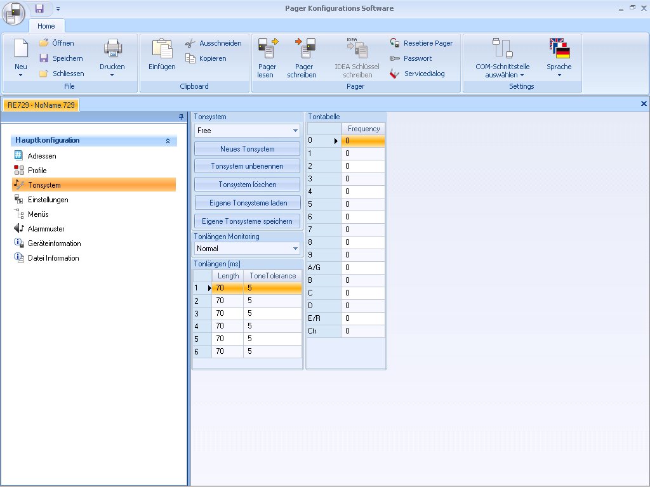Viewport: 650px width, 487px height.
Task: Click the Drucken printer icon
Action: point(112,49)
